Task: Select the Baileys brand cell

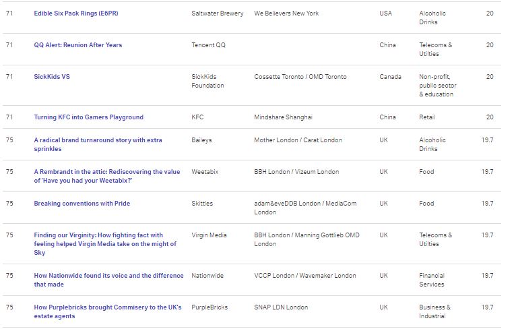Action: [x=201, y=140]
